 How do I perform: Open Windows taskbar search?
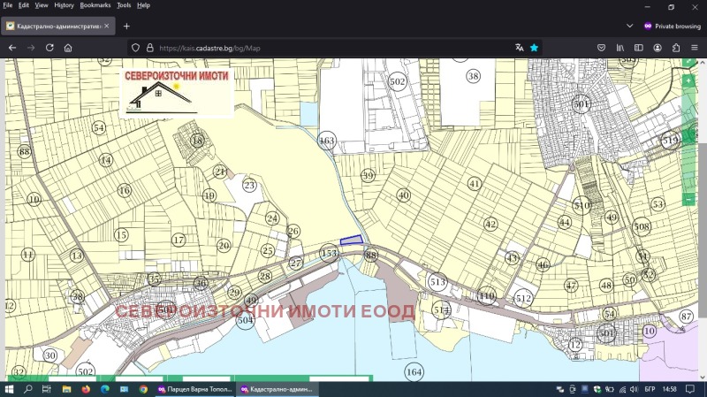(28, 389)
